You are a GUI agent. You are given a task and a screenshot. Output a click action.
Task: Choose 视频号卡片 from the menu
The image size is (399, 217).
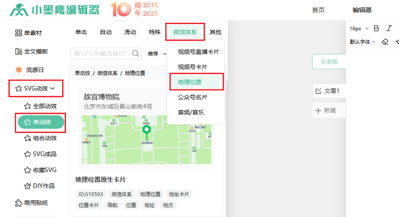click(x=193, y=67)
